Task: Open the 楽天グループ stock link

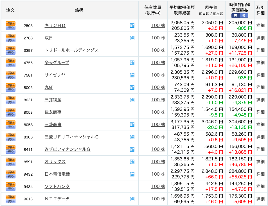Action: pos(57,63)
